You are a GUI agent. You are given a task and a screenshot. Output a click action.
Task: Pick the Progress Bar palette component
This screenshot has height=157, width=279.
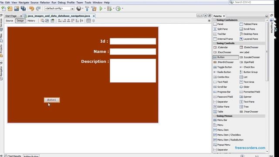[x=222, y=92]
